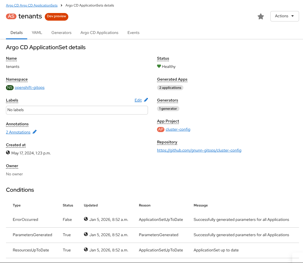Click the globe icon beside Created at date
Image resolution: width=303 pixels, height=263 pixels.
pyautogui.click(x=8, y=153)
